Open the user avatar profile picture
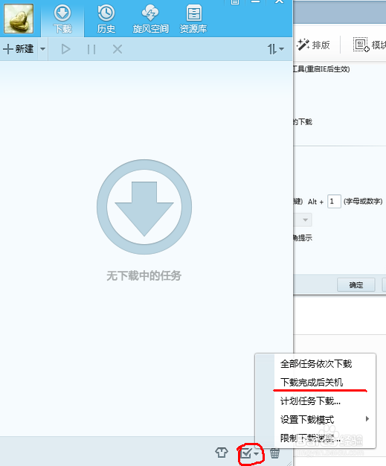Image resolution: width=386 pixels, height=466 pixels. click(x=19, y=19)
